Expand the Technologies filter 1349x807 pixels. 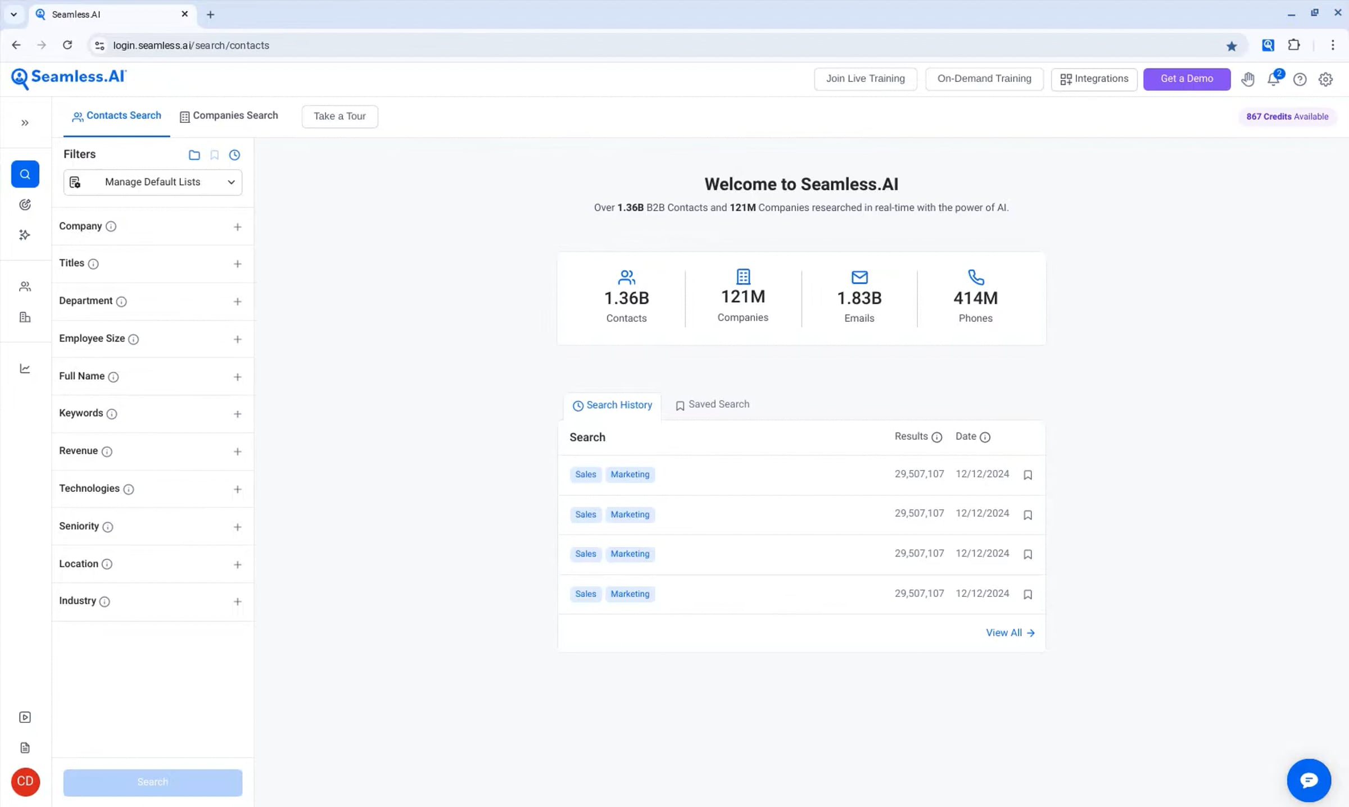click(x=237, y=489)
